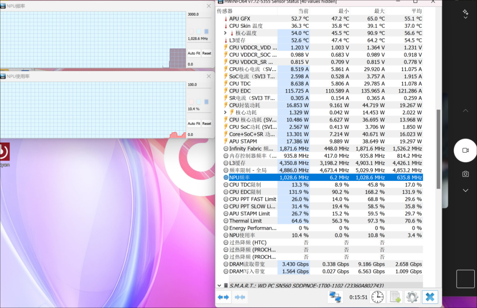The width and height of the screenshot is (477, 308).
Task: Click the faded collapse-columns arrows button
Action: [240, 297]
